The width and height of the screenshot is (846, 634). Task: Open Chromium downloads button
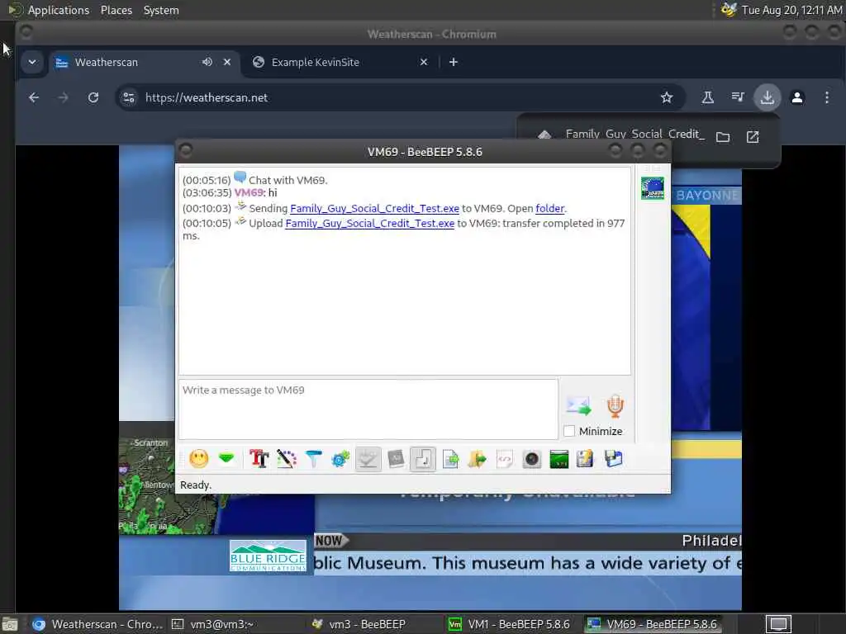tap(767, 97)
